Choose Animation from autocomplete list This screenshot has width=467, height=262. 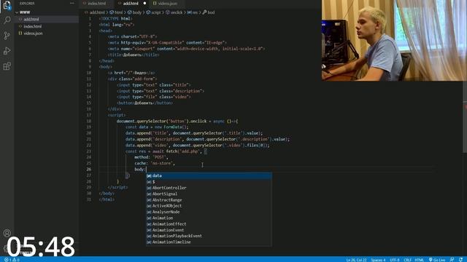[209, 218]
